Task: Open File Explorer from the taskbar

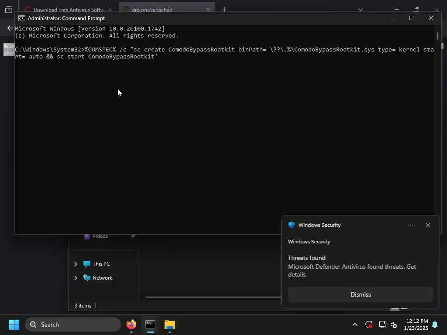Action: (170, 325)
